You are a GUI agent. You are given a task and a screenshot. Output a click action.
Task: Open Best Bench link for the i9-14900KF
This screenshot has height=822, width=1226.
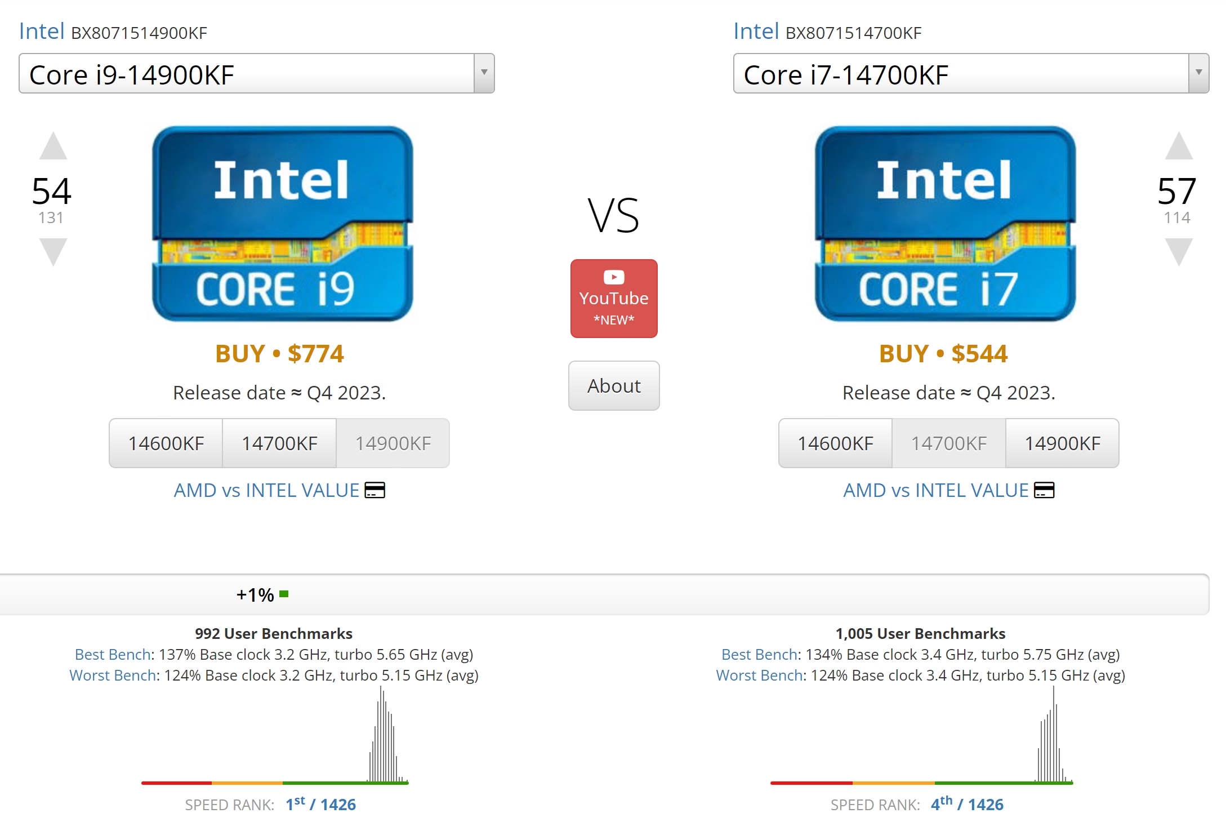[113, 655]
